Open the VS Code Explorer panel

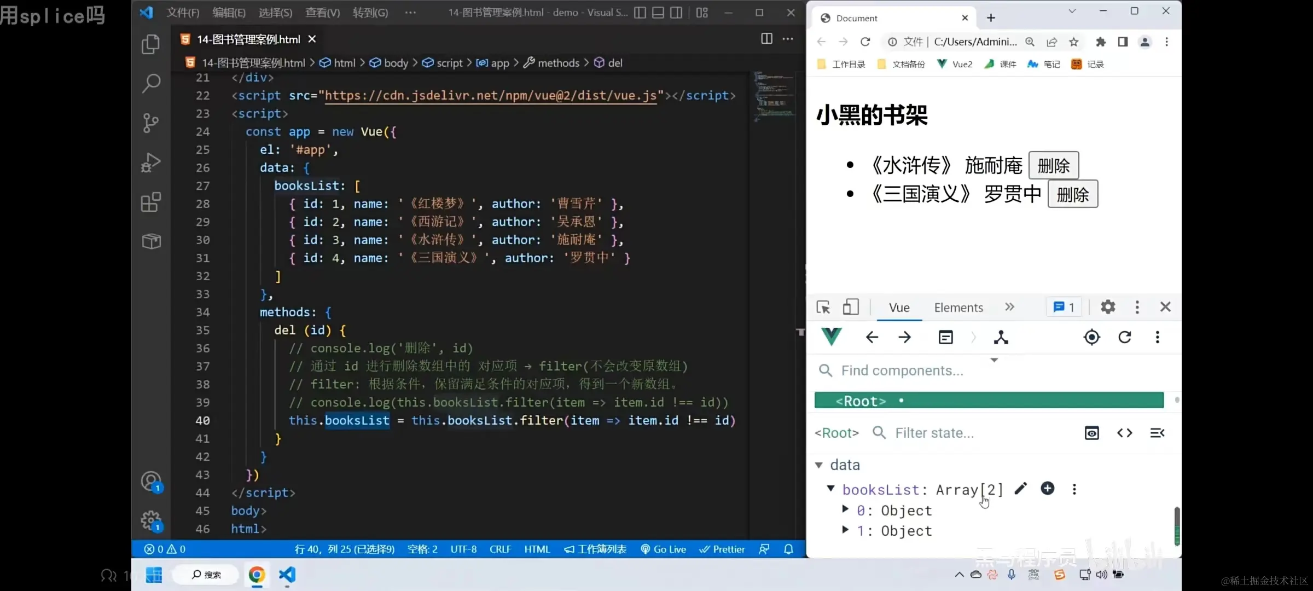[x=151, y=44]
